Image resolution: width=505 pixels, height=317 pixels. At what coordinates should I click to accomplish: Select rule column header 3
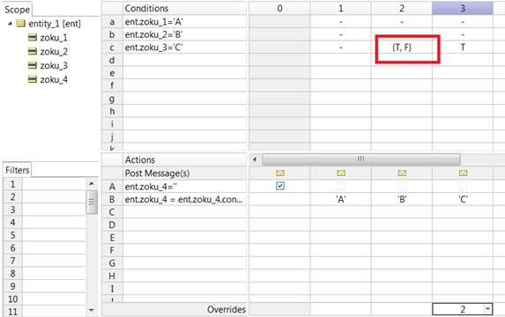(463, 9)
